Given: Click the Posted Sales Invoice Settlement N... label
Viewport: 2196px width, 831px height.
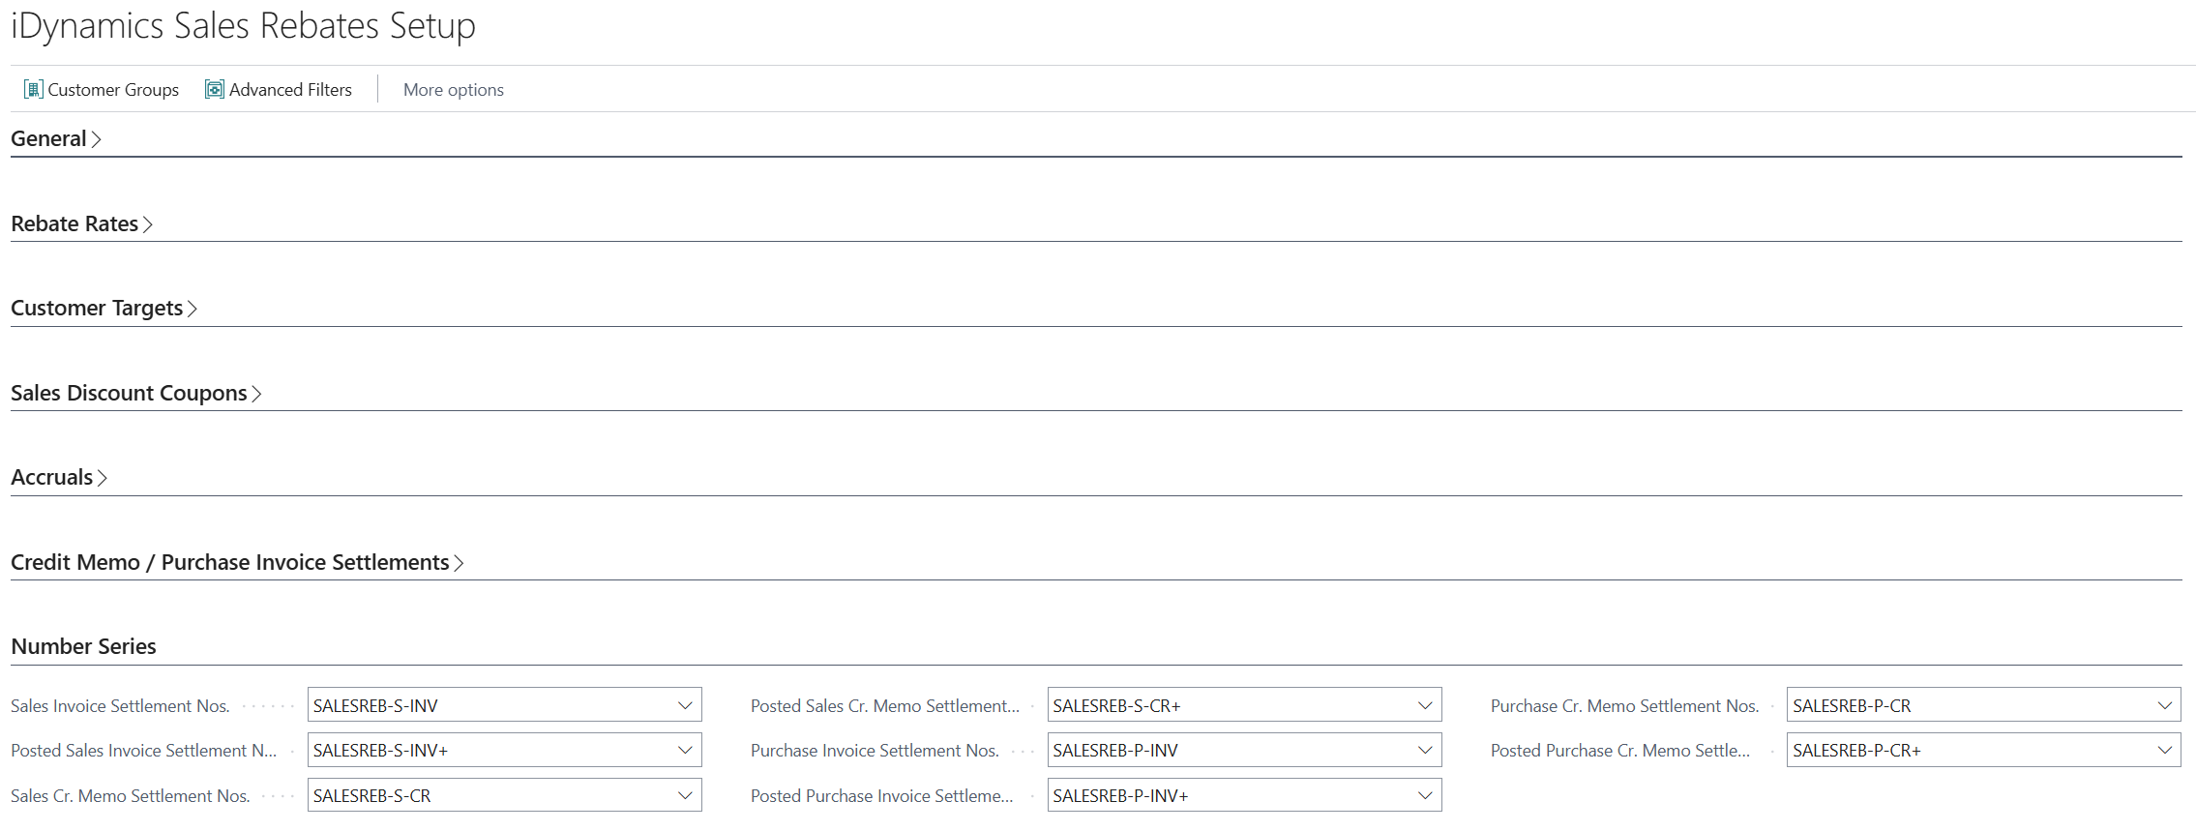Looking at the screenshot, I should 143,751.
